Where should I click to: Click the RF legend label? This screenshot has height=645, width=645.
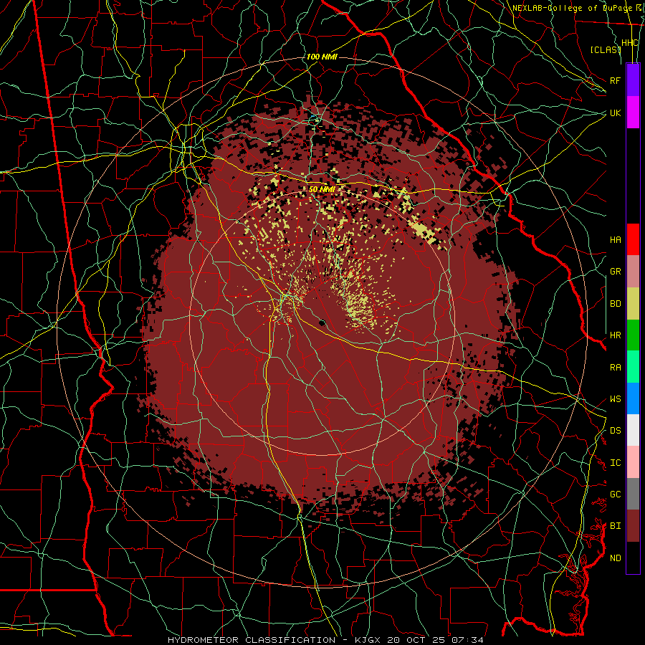(616, 80)
